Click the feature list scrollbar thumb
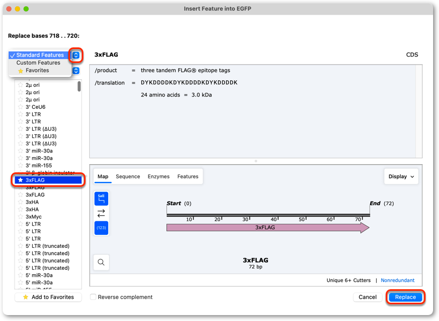This screenshot has height=321, width=439. (x=79, y=86)
